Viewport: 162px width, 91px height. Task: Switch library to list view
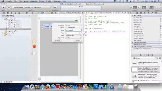(160, 58)
